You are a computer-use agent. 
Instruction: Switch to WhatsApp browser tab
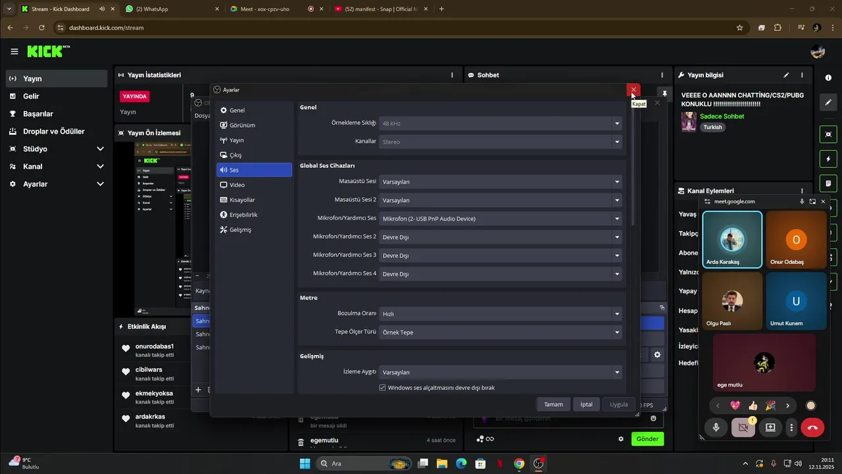click(171, 9)
